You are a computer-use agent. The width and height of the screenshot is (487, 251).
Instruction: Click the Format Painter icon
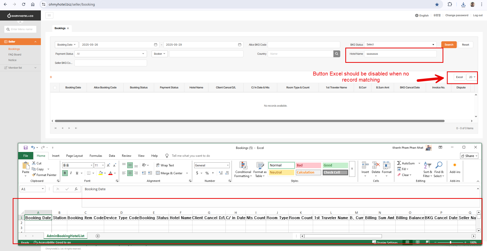(x=34, y=175)
